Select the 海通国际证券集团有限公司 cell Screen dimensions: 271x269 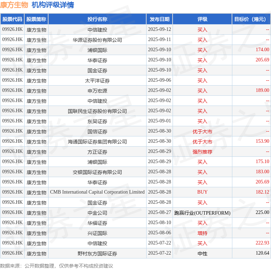point(97,142)
